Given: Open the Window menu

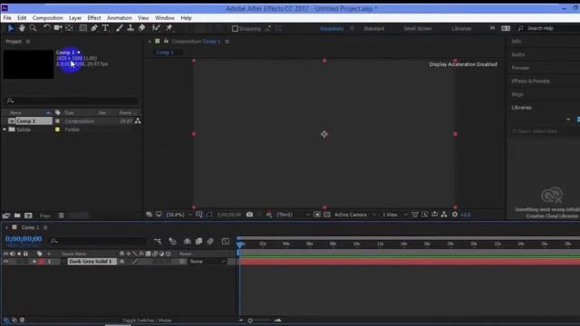Looking at the screenshot, I should (x=165, y=18).
